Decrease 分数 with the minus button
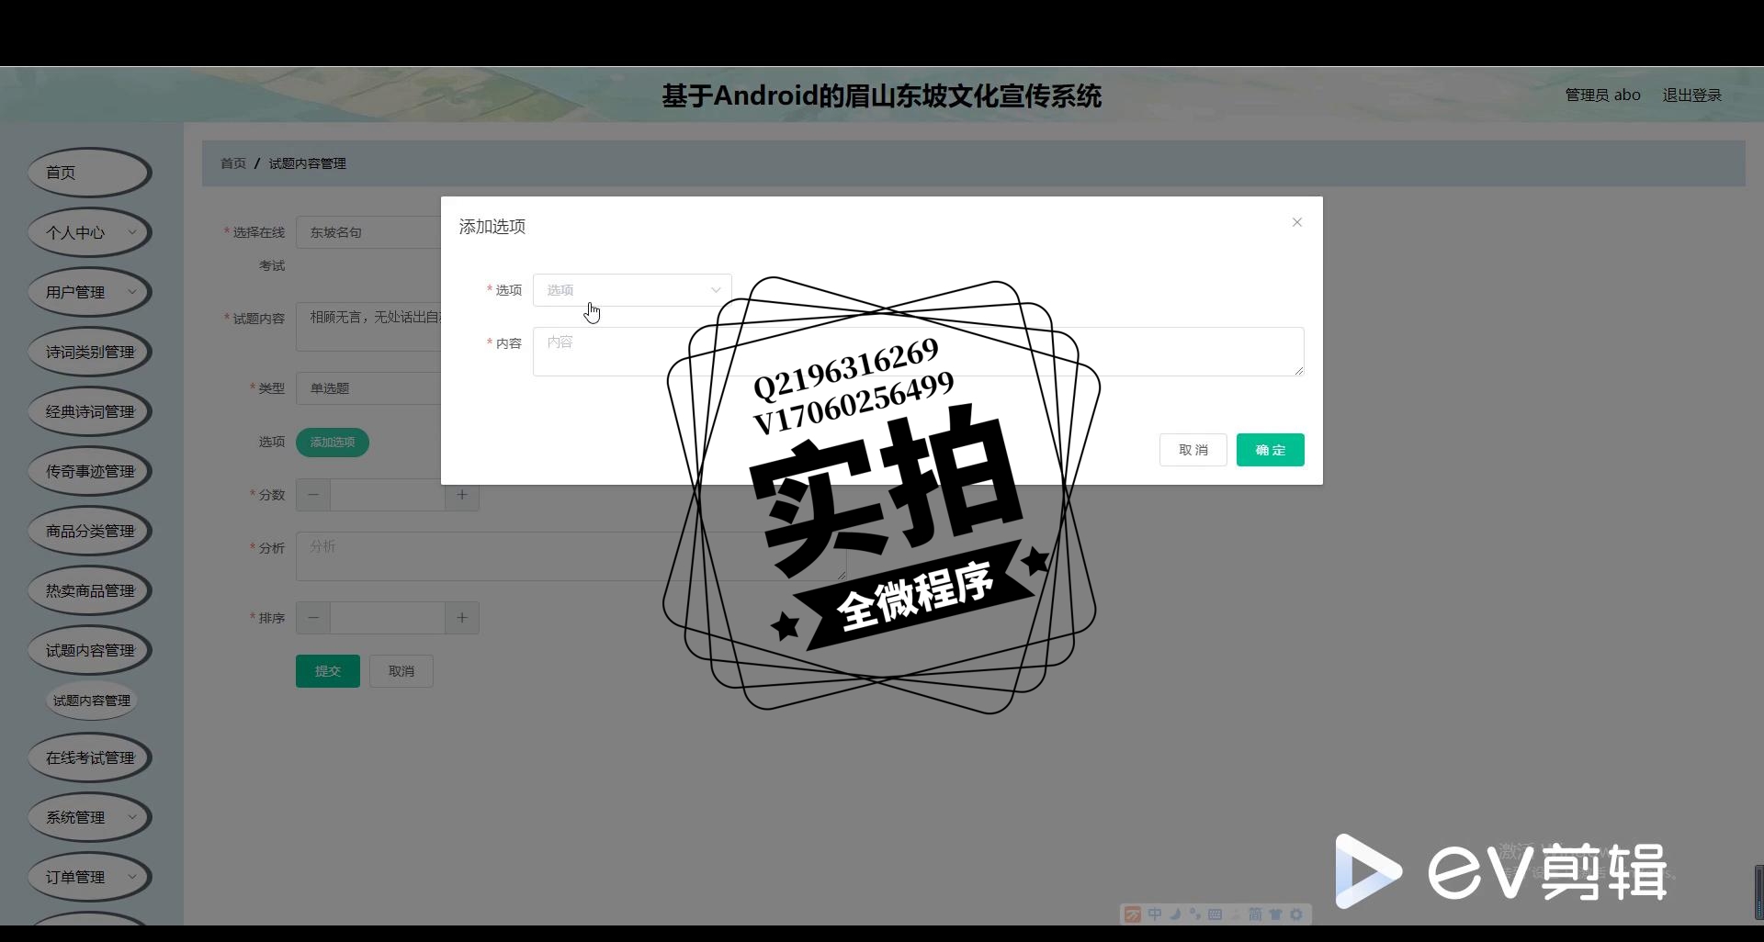Viewport: 1764px width, 942px height. point(313,495)
